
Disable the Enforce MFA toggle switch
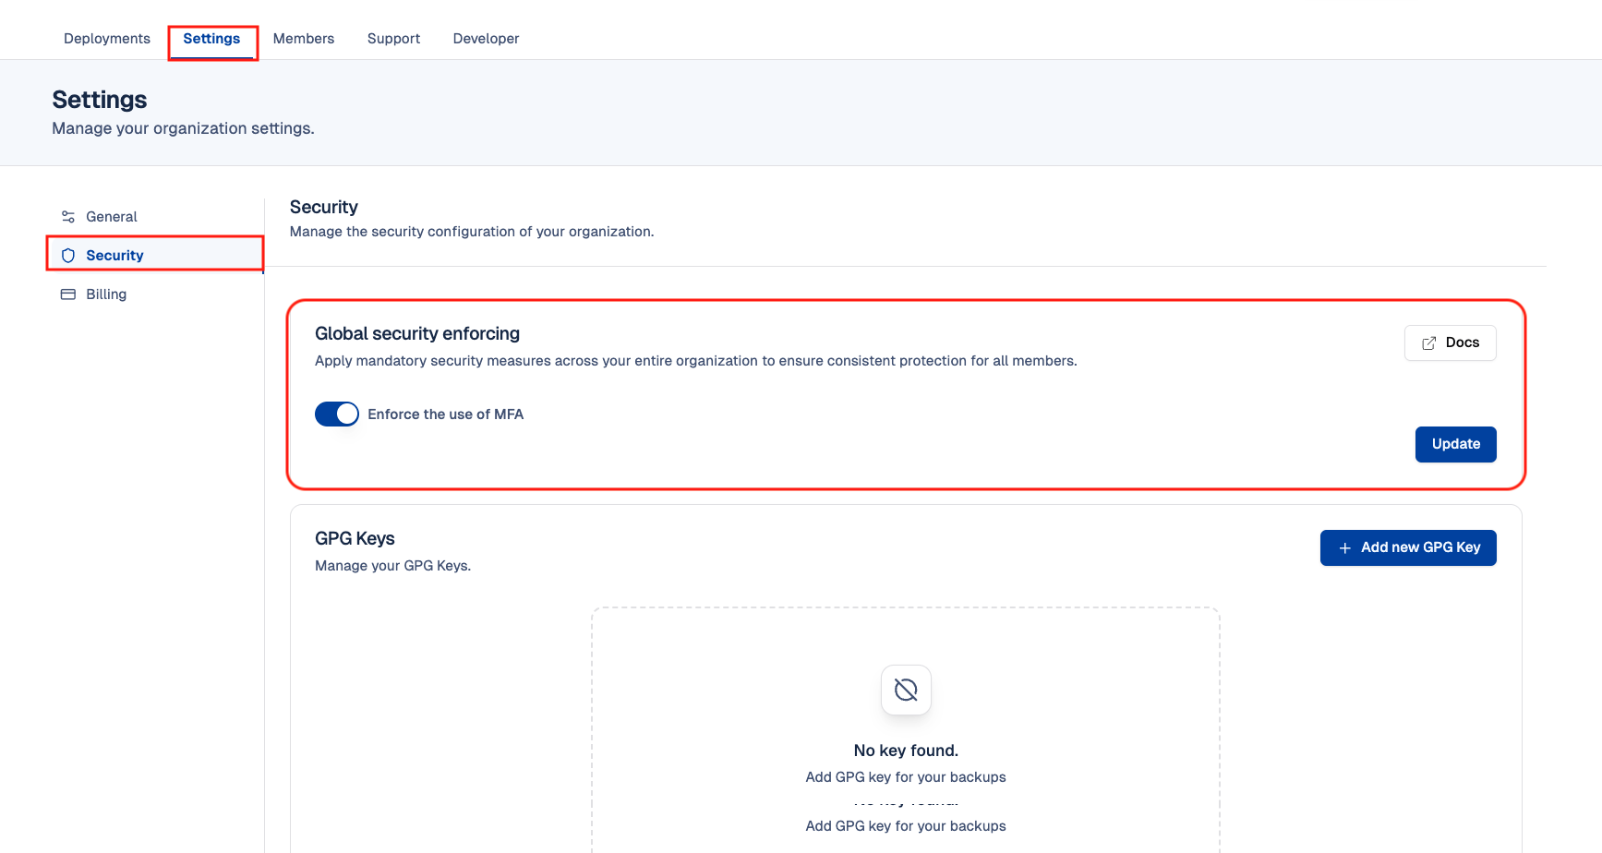tap(336, 414)
